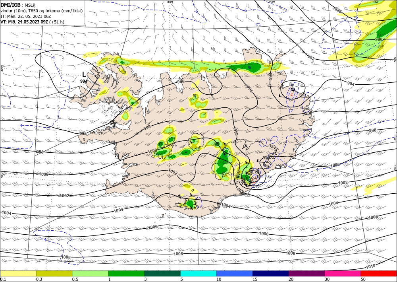Click the legend value '1'
The height and width of the screenshot is (282, 397).
pyautogui.click(x=110, y=279)
